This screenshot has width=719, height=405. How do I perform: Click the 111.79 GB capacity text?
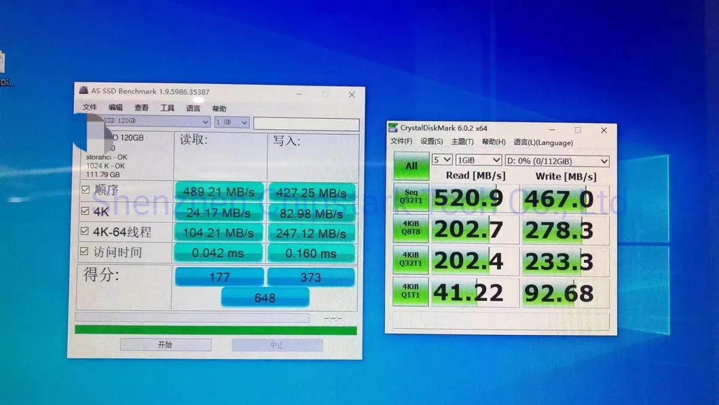pos(103,175)
